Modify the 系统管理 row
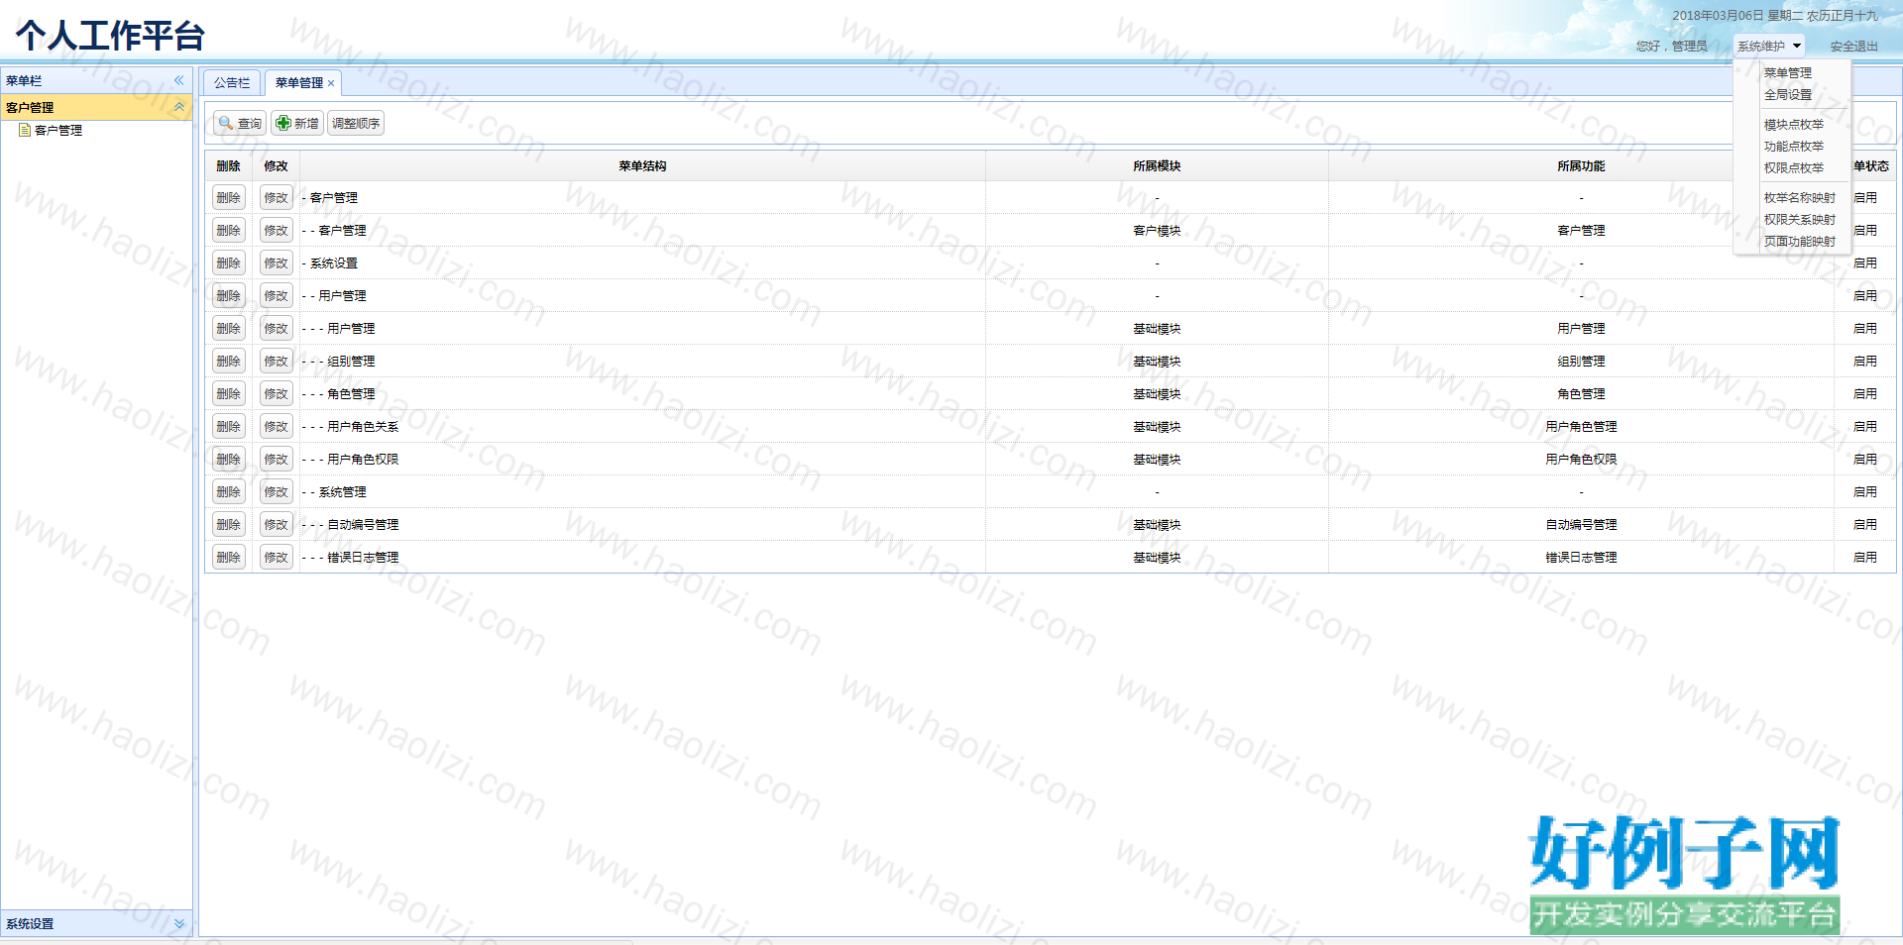The height and width of the screenshot is (945, 1903). (277, 491)
